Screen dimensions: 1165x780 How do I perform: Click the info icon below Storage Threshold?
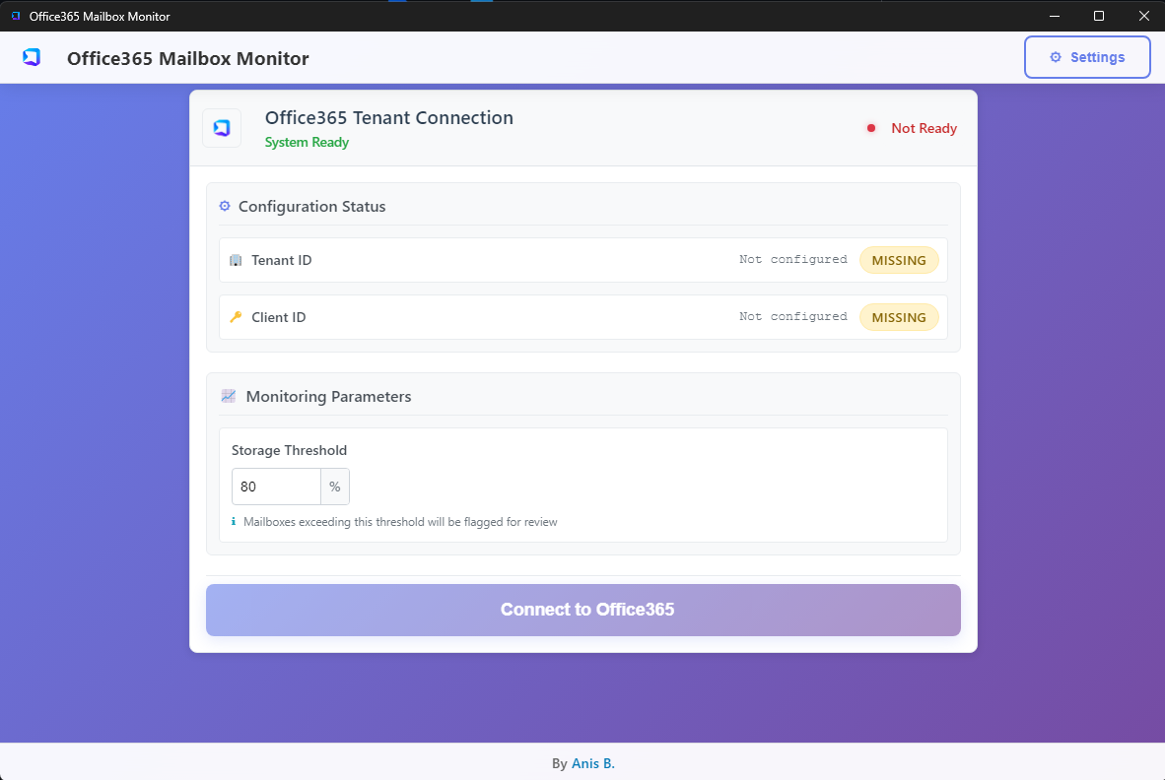point(234,522)
